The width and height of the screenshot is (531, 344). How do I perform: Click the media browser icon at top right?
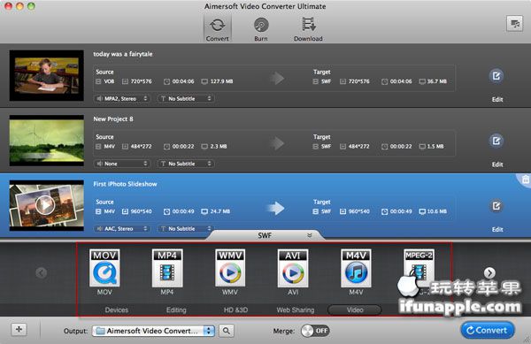[514, 24]
